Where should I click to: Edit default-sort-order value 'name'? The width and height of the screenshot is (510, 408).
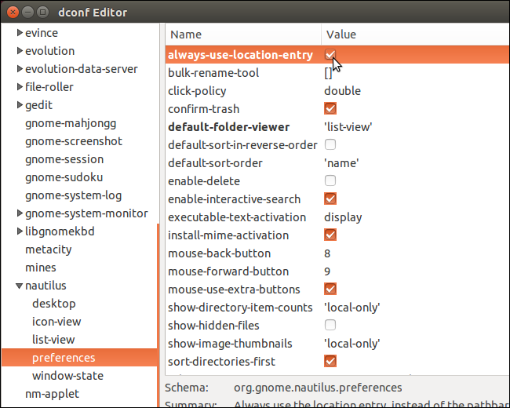pos(341,163)
